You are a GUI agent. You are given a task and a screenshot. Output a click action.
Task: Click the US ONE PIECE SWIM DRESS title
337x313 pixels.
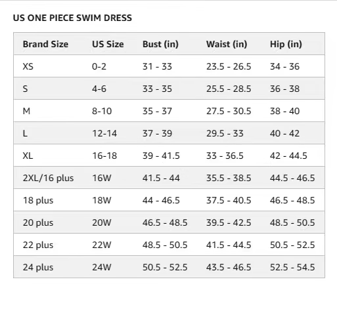click(x=72, y=18)
